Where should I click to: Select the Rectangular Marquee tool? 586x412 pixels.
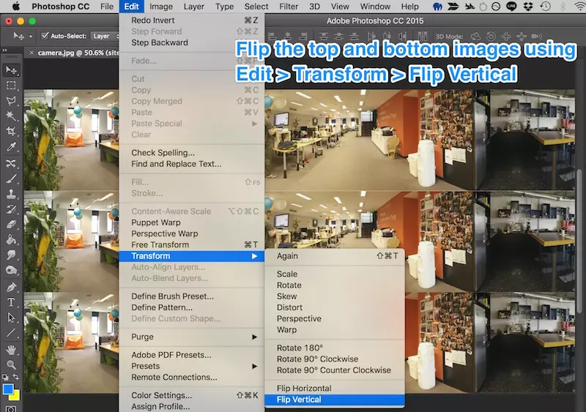[x=11, y=86]
